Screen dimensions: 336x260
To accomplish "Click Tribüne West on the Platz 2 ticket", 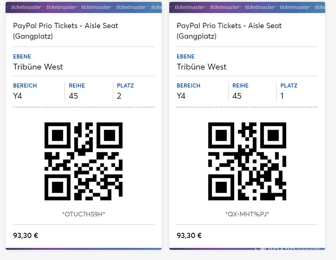I will pyautogui.click(x=38, y=67).
